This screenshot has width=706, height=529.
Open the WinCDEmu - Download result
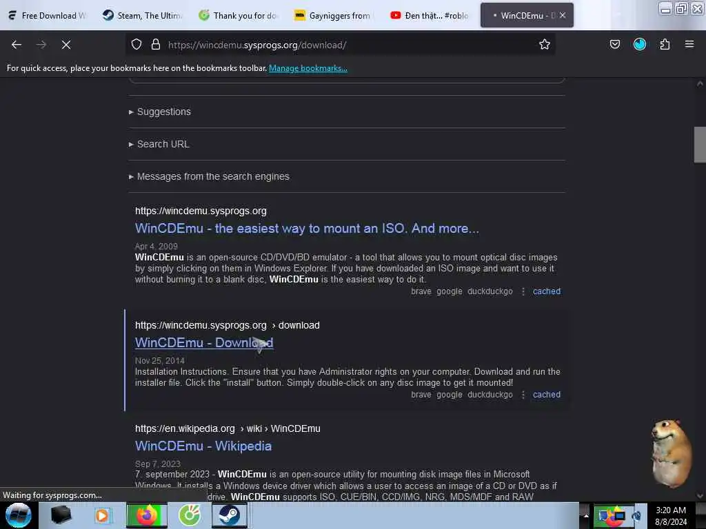pyautogui.click(x=204, y=342)
